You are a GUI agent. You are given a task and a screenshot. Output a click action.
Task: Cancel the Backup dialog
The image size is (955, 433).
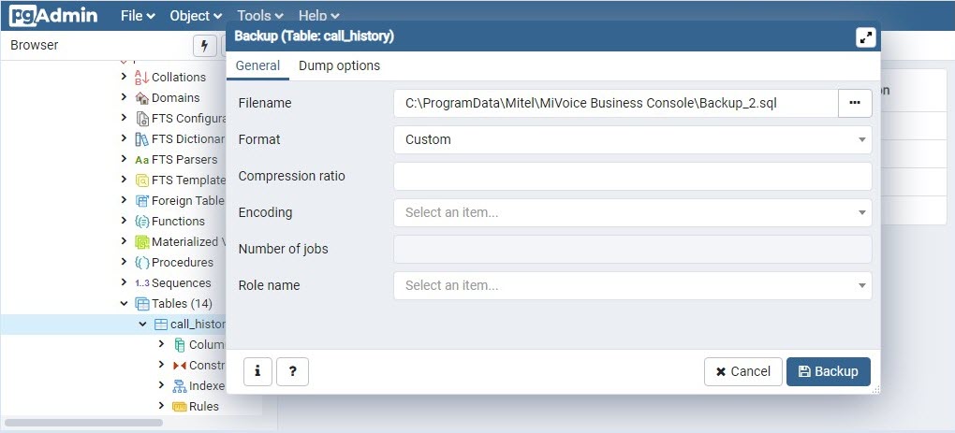click(743, 371)
